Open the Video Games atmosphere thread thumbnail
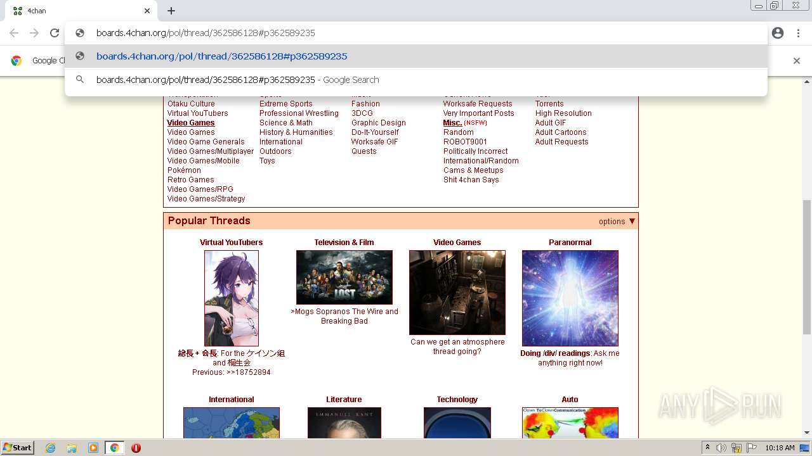The width and height of the screenshot is (812, 456). coord(457,293)
